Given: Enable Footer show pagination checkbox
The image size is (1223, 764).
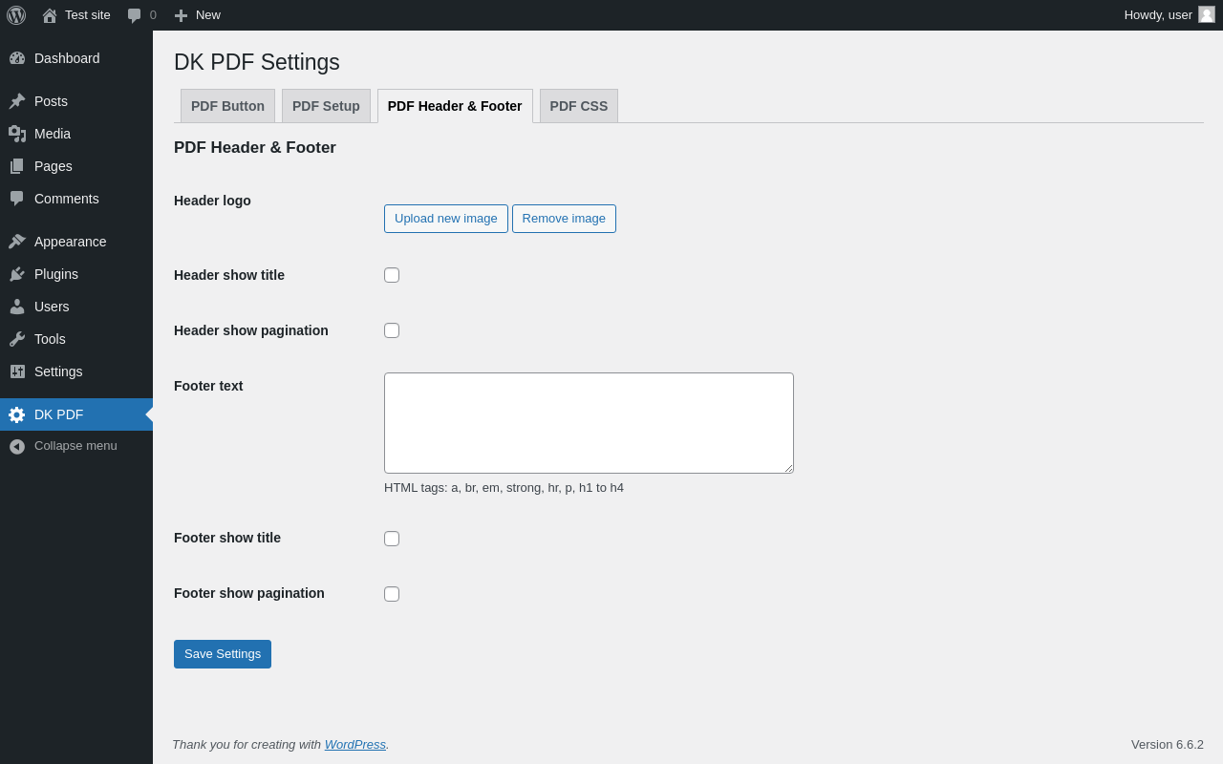Looking at the screenshot, I should click(x=392, y=594).
